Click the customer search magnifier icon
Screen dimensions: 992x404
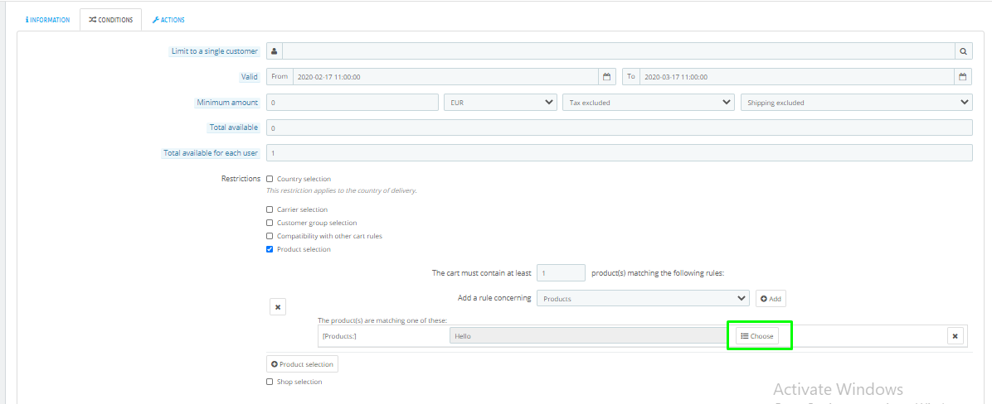point(963,51)
